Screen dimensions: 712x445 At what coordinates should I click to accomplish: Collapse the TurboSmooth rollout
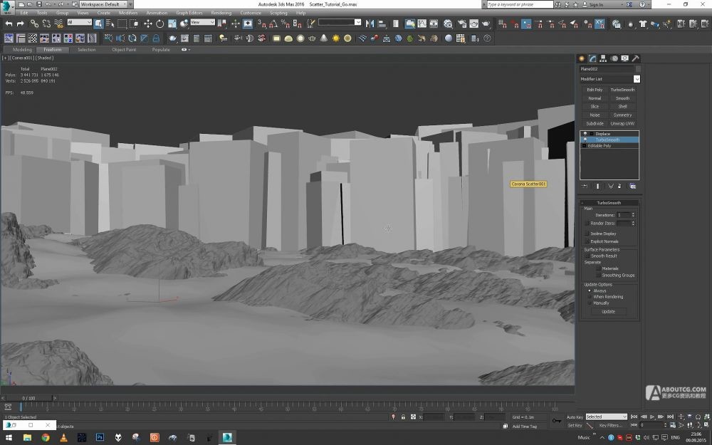[608, 203]
